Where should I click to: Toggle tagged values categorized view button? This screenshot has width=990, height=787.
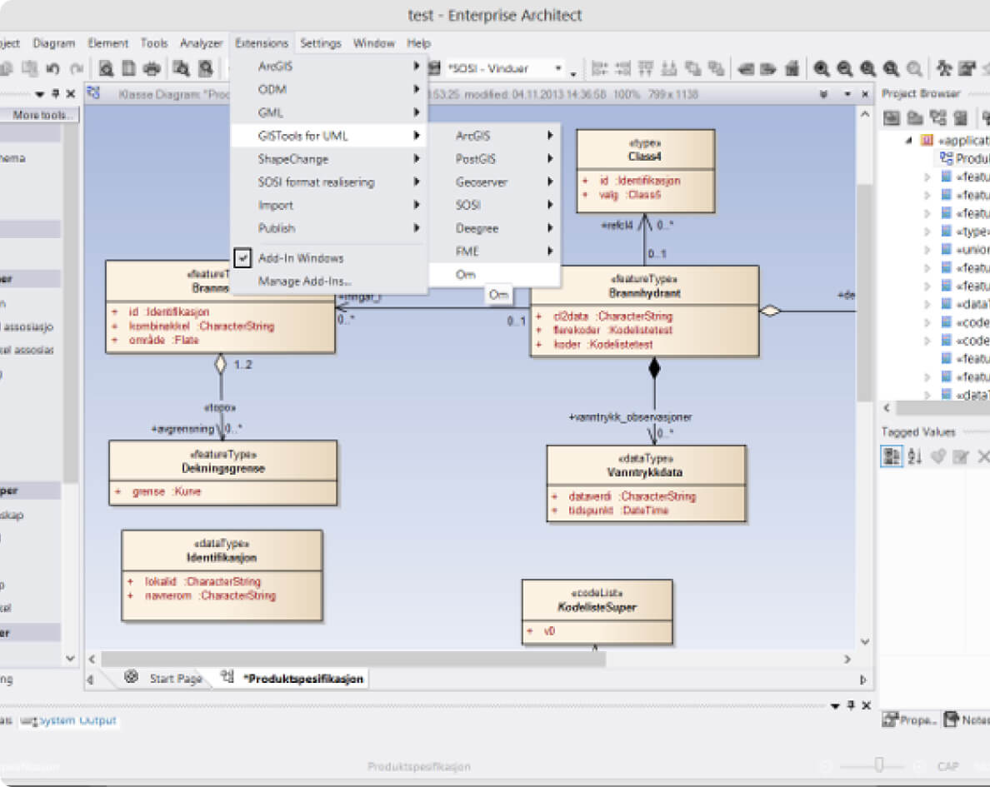tap(892, 456)
